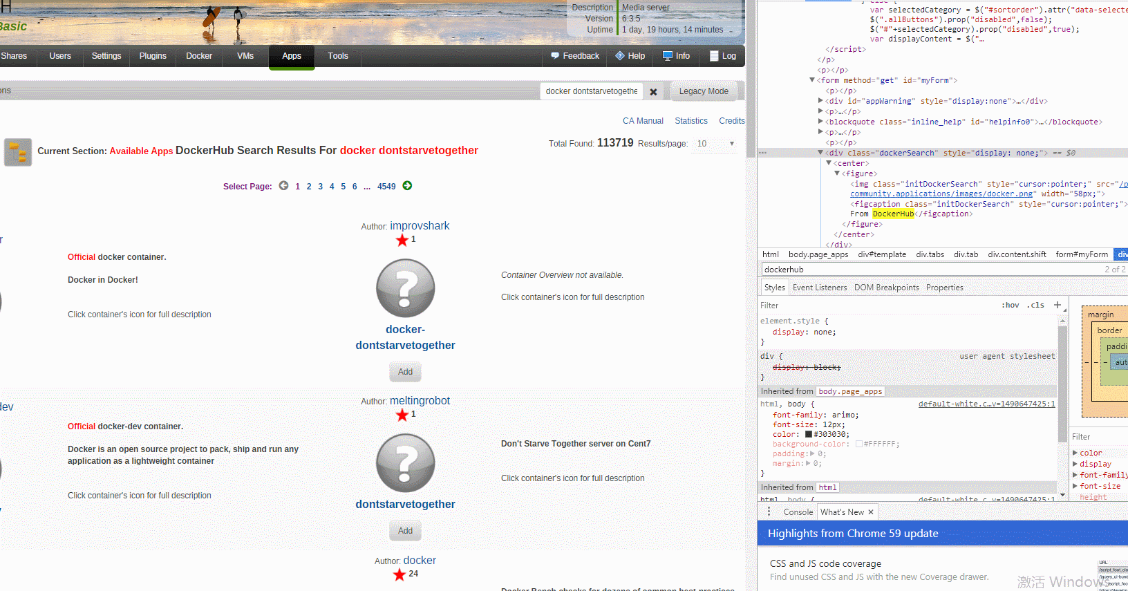Collapse the dockerSearch div node
This screenshot has width=1128, height=591.
820,153
